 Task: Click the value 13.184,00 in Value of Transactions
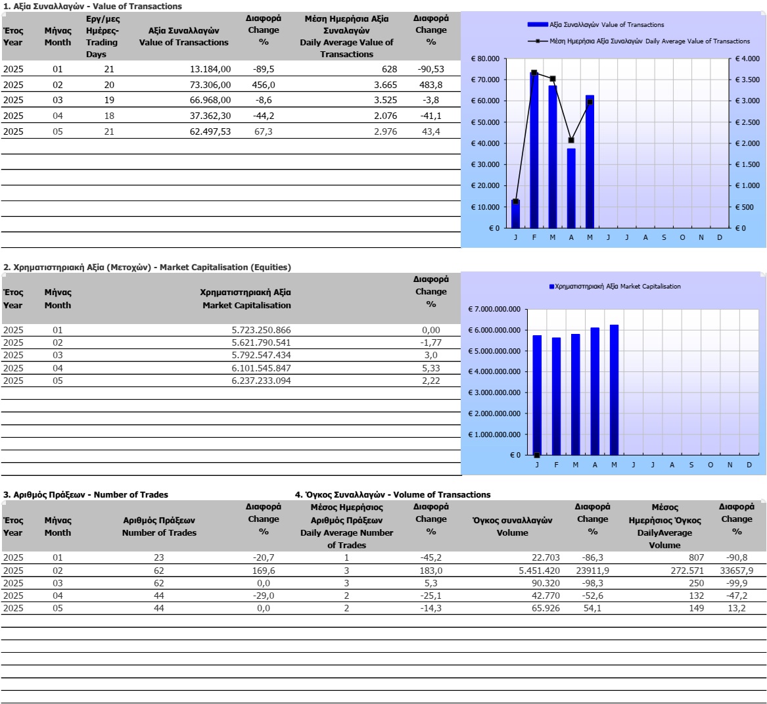(x=210, y=69)
